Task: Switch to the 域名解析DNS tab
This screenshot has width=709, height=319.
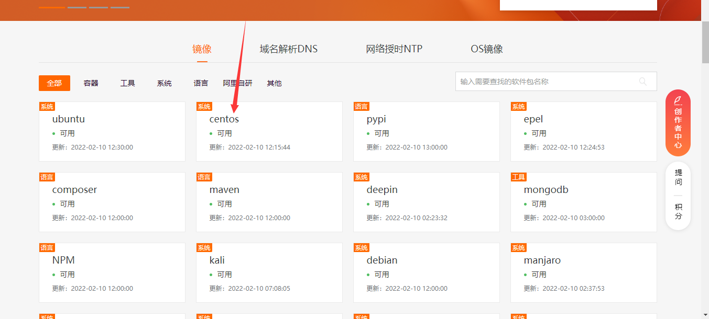Action: pyautogui.click(x=289, y=49)
